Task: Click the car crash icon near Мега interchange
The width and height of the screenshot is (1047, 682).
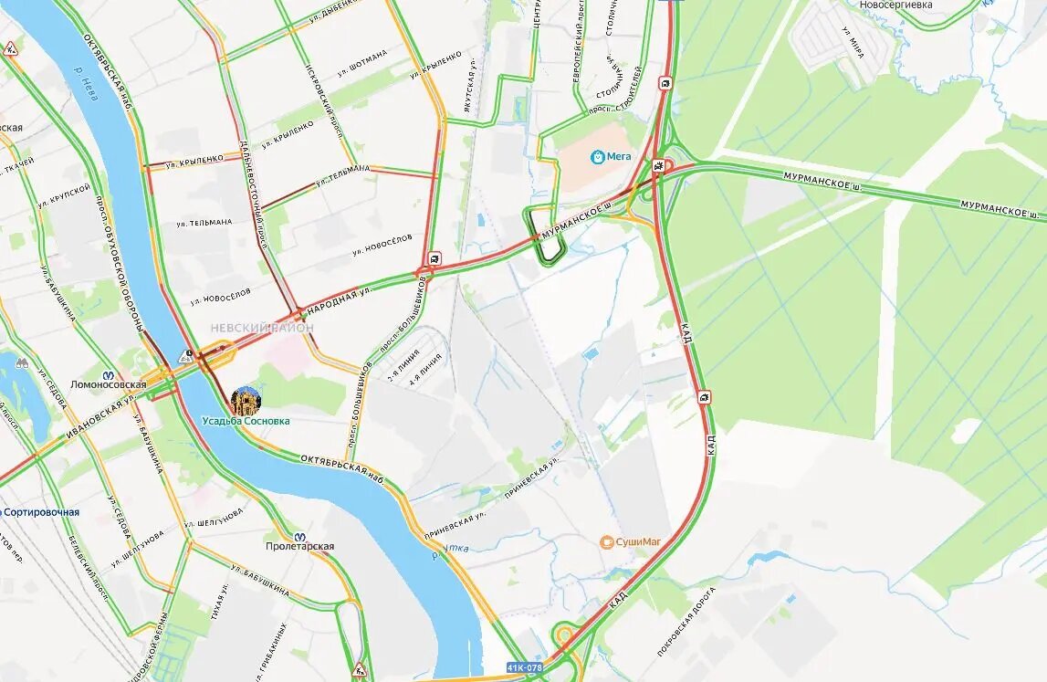Action: (660, 165)
